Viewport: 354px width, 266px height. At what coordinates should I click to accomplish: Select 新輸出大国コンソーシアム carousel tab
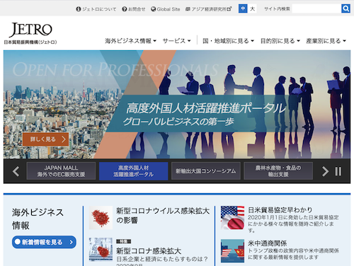pos(206,171)
